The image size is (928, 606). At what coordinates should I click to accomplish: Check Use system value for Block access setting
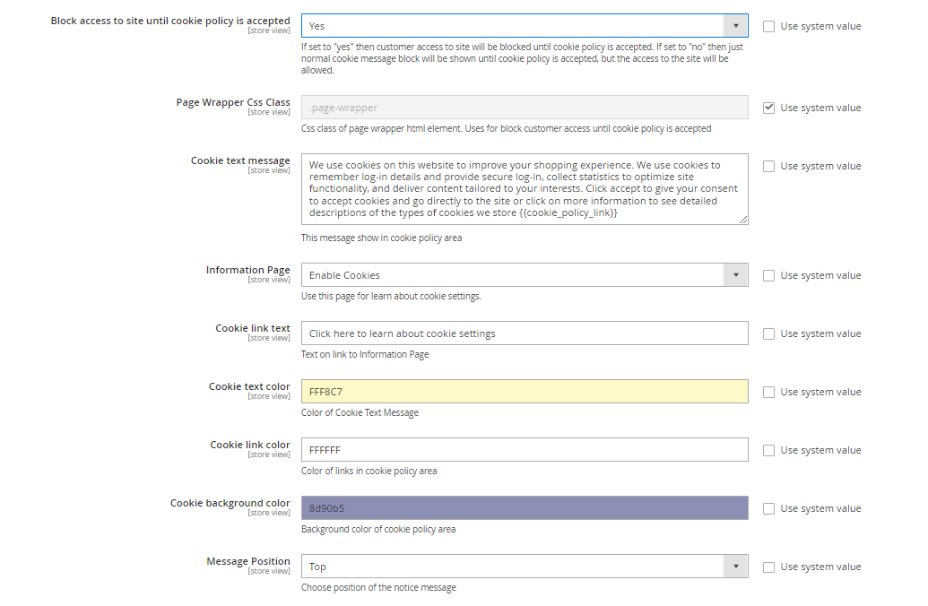pos(768,26)
